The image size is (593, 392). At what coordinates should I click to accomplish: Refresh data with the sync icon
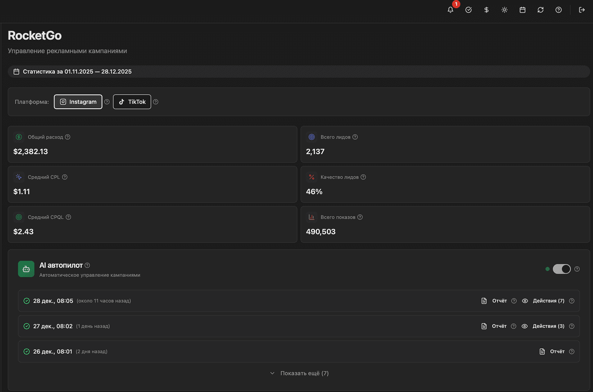coord(541,10)
